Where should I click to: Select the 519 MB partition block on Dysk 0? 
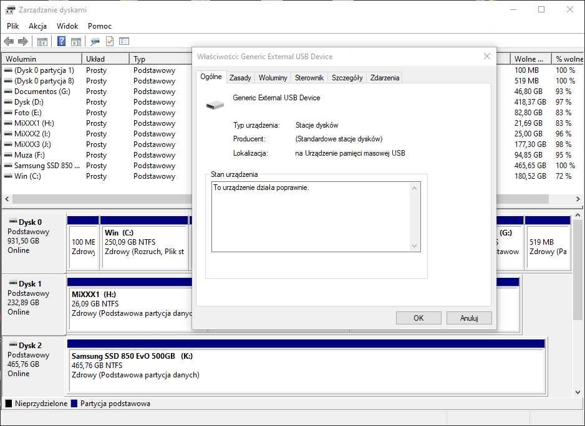pyautogui.click(x=548, y=242)
